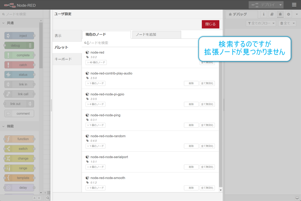The width and height of the screenshot is (301, 201).
Task: Open the 全てのフロー filter dropdown
Action: [x=261, y=23]
